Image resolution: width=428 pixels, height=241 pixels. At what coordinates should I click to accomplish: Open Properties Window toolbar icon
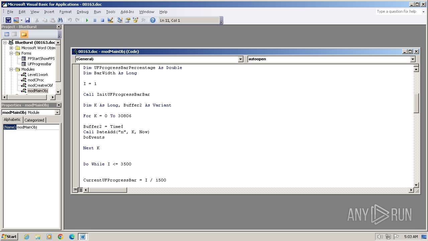coord(127,20)
